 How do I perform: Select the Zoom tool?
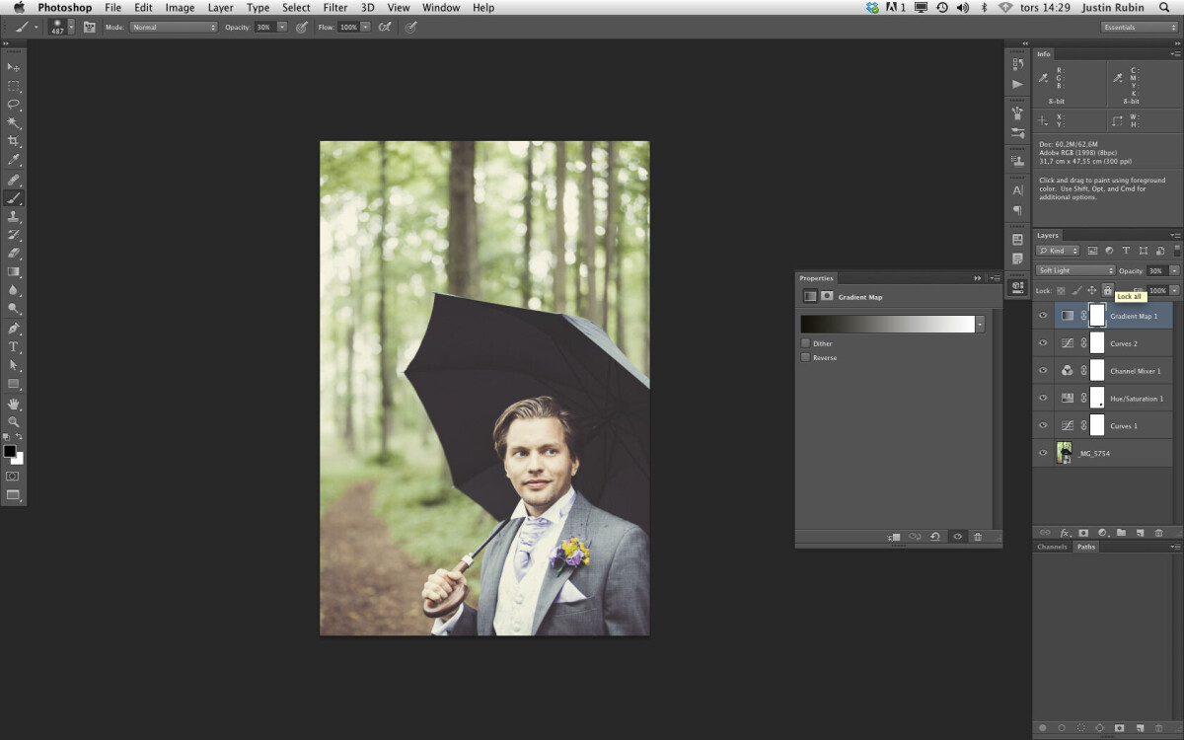coord(14,422)
